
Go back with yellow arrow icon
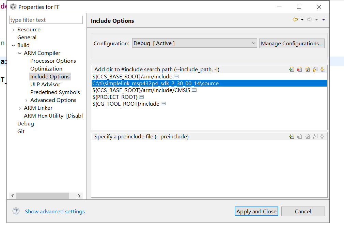(295, 19)
